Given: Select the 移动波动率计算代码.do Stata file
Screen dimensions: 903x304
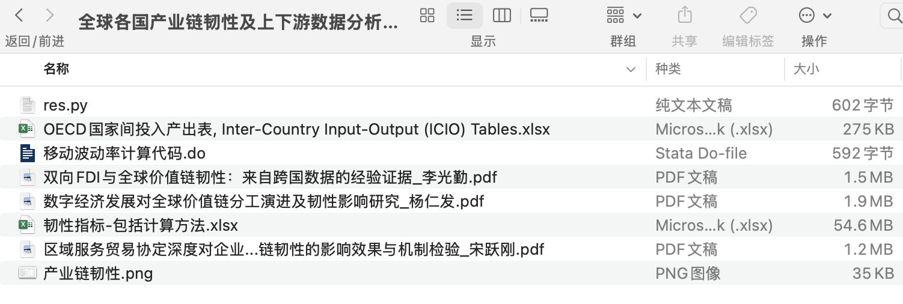Looking at the screenshot, I should tap(124, 153).
